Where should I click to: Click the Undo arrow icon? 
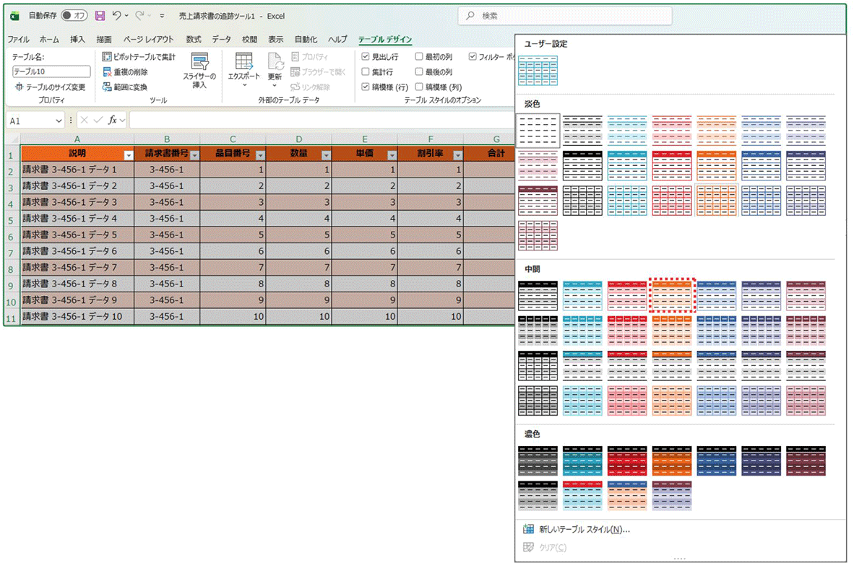coord(117,15)
